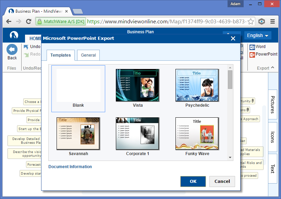Open the Text side panel
The height and width of the screenshot is (199, 281).
[x=272, y=169]
